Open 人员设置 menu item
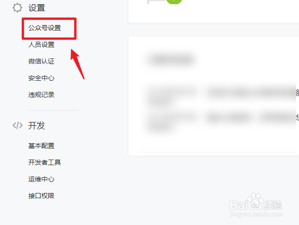299x225 pixels. tap(41, 45)
